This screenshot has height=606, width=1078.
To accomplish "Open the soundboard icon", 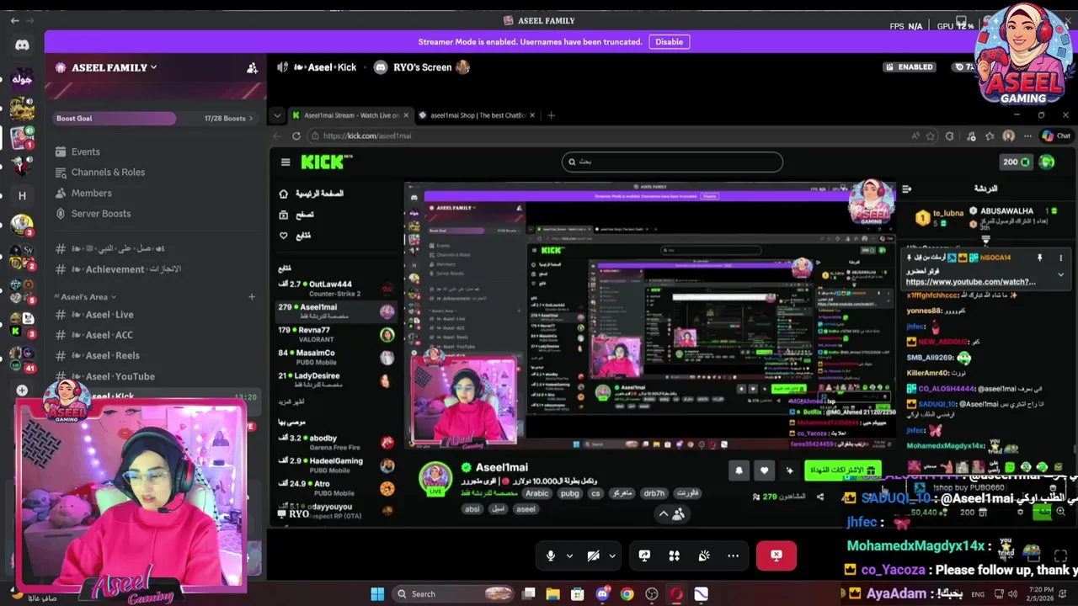I will [704, 555].
